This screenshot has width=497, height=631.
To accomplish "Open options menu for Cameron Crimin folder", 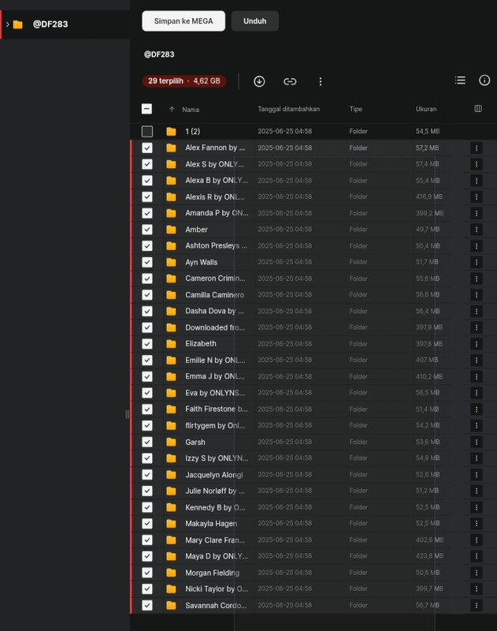I will pyautogui.click(x=477, y=278).
